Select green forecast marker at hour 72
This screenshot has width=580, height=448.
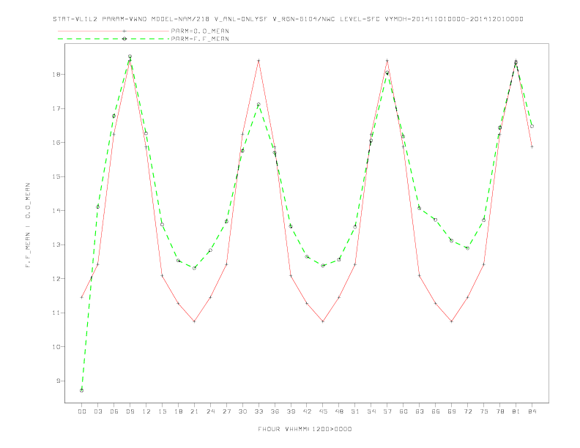tap(467, 248)
